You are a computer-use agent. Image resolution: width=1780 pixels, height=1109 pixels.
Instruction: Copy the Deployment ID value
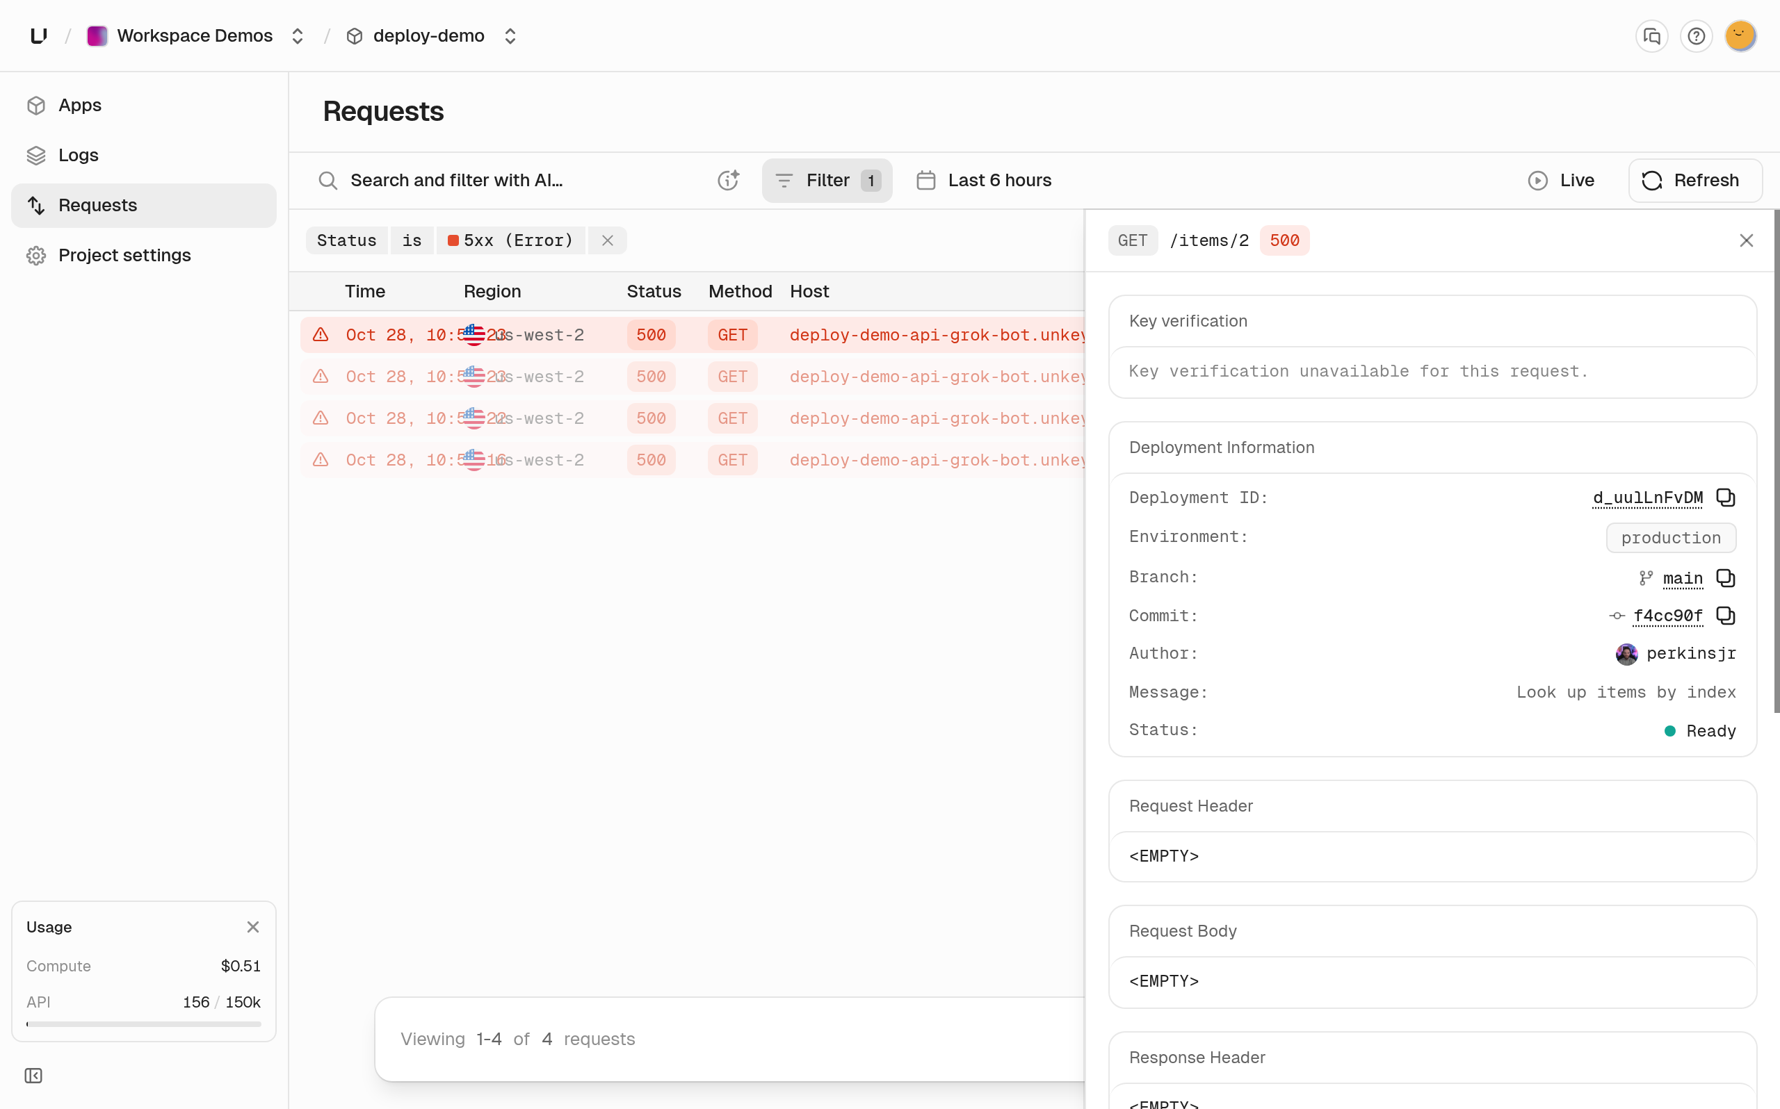click(1726, 498)
